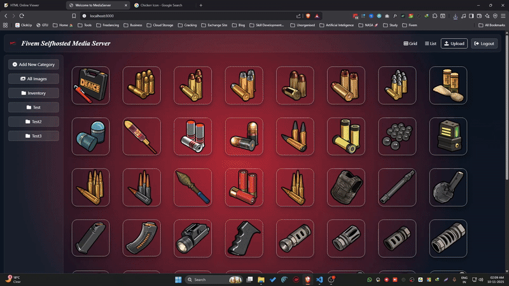Open the taskbar date and time

coord(497,280)
